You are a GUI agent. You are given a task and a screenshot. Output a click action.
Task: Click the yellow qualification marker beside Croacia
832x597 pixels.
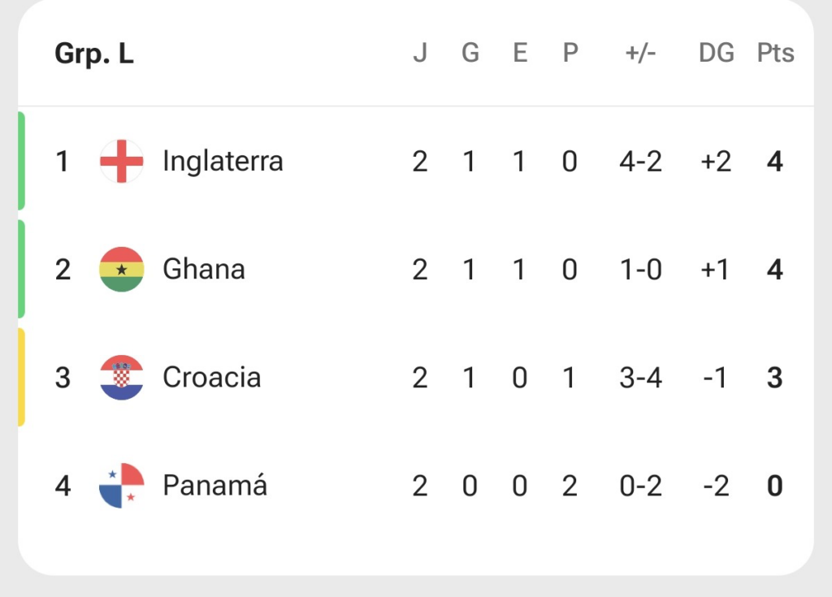(21, 378)
